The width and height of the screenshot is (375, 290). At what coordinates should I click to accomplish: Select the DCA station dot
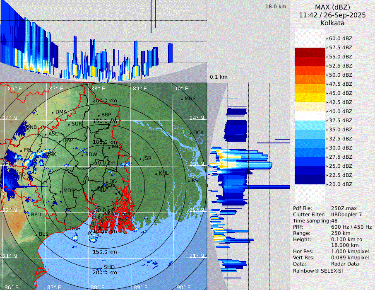(191, 133)
